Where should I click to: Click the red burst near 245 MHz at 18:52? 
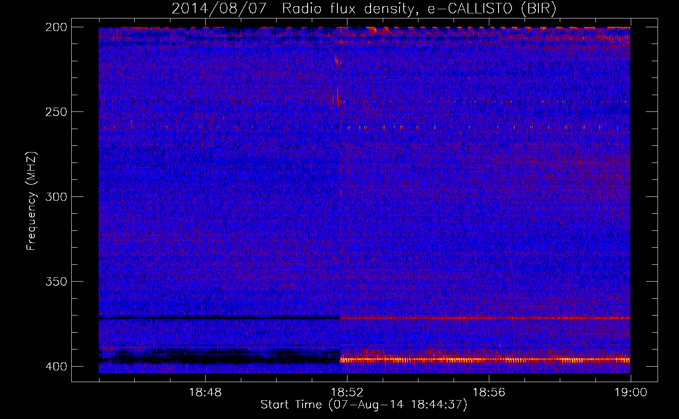point(337,97)
